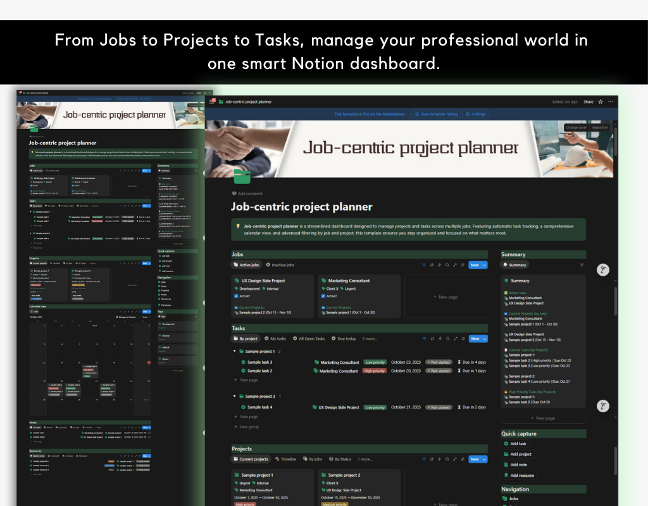This screenshot has width=648, height=506.
Task: Open the All Open Tasks tab
Action: [x=309, y=339]
